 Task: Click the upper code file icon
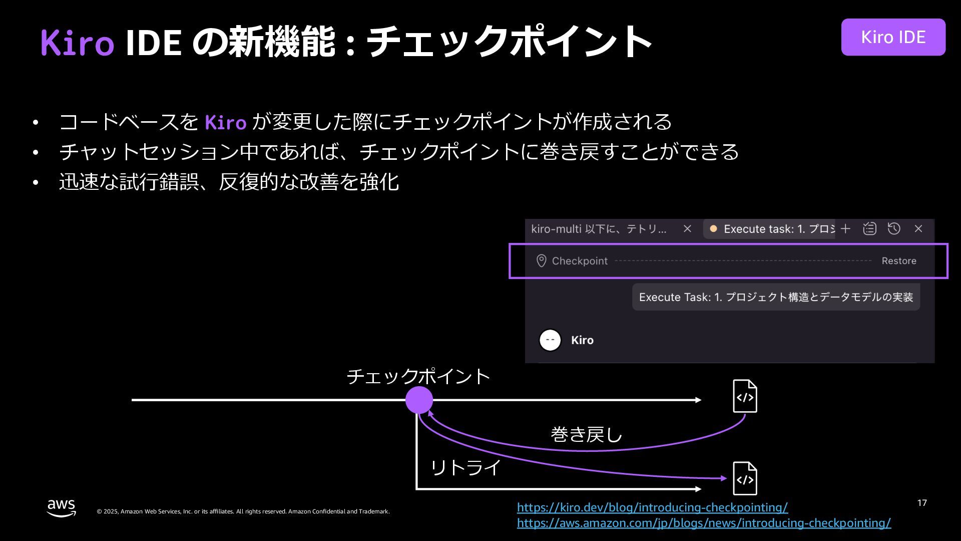point(745,396)
